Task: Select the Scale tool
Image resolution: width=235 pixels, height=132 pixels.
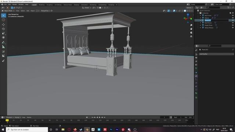Action: pyautogui.click(x=3, y=33)
